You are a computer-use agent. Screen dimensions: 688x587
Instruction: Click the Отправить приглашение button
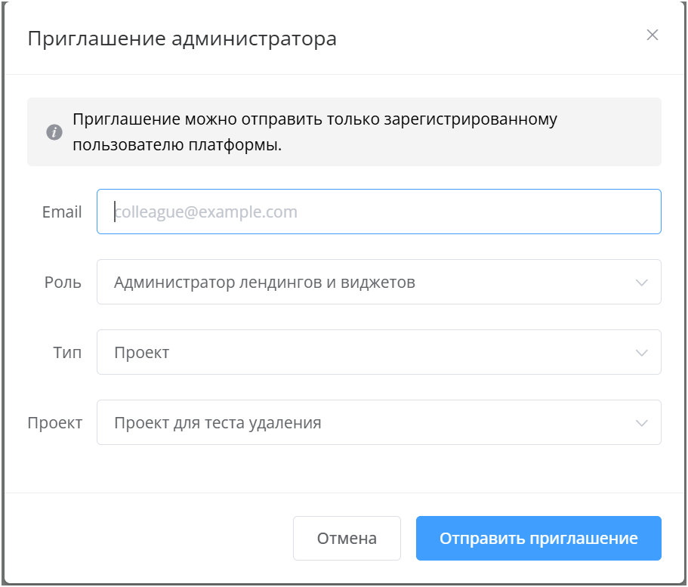click(x=538, y=539)
